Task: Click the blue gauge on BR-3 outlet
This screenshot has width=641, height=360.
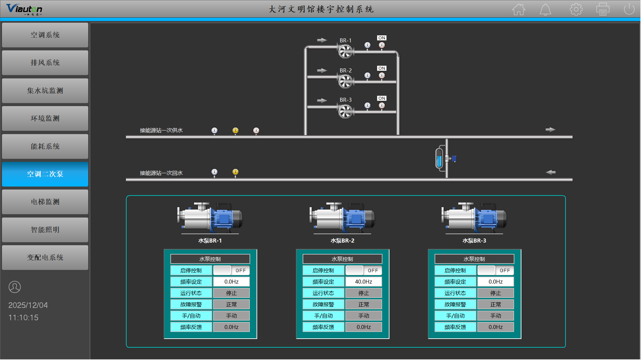Action: click(367, 106)
